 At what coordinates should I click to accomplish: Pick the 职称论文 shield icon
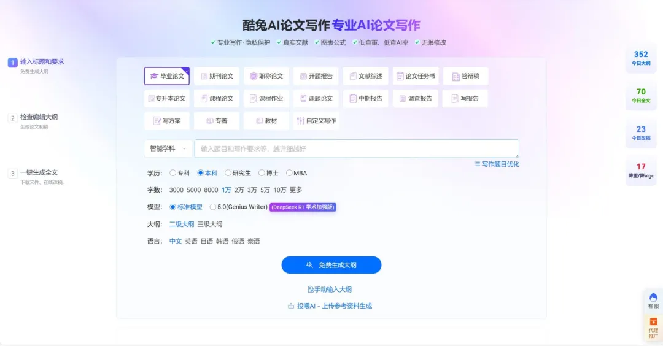coord(254,76)
